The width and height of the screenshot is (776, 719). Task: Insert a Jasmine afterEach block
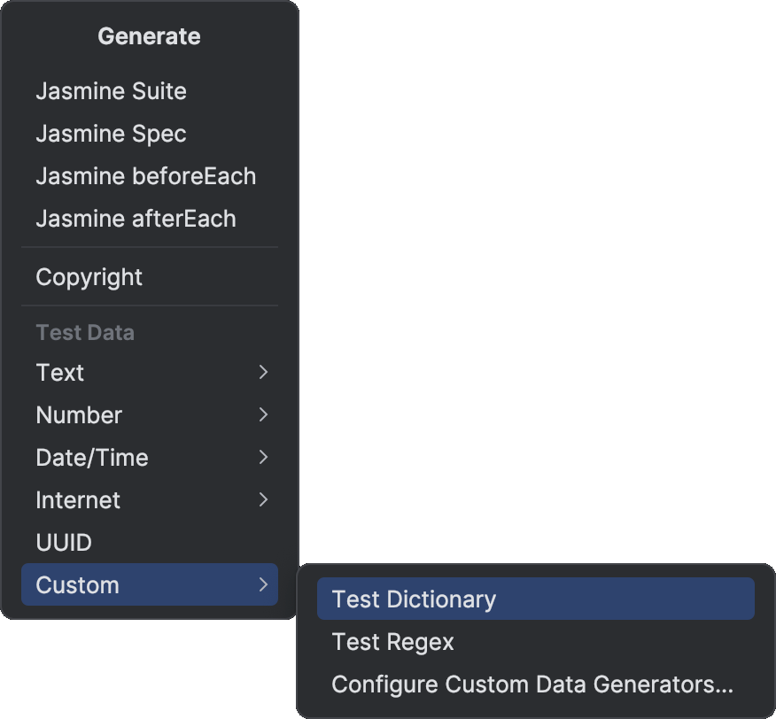point(135,219)
